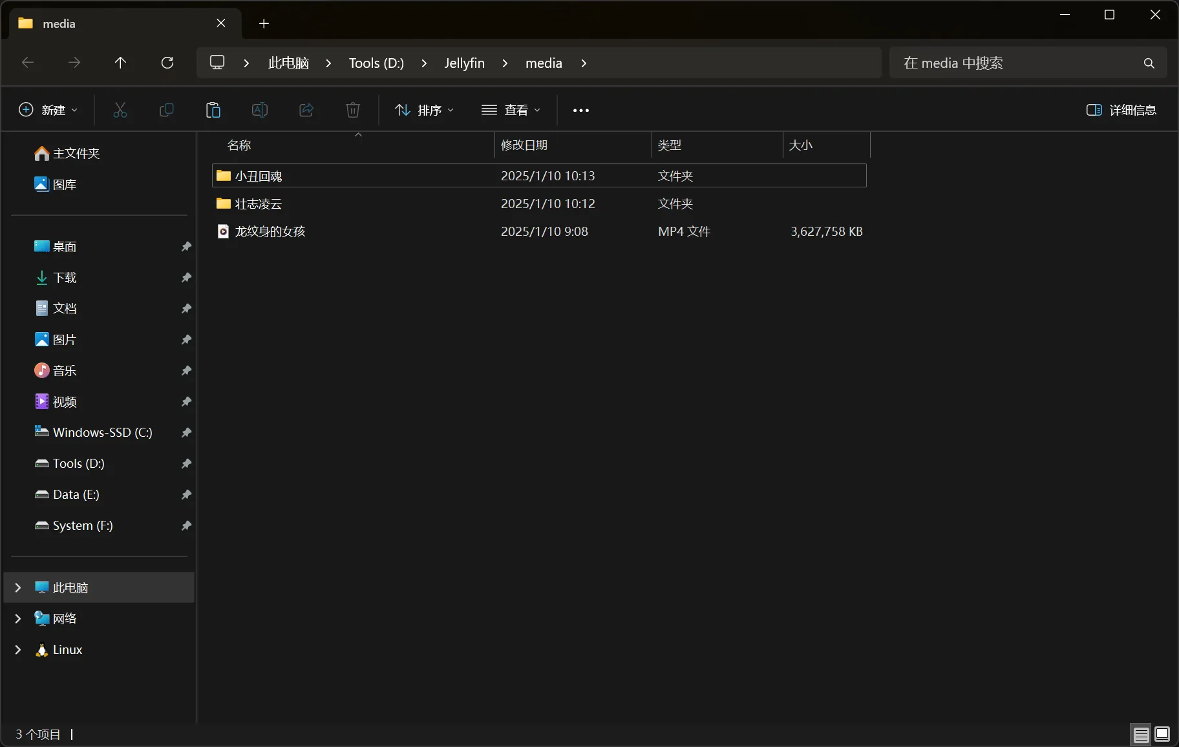The height and width of the screenshot is (747, 1179).
Task: Click the Copy icon in toolbar
Action: coord(166,110)
